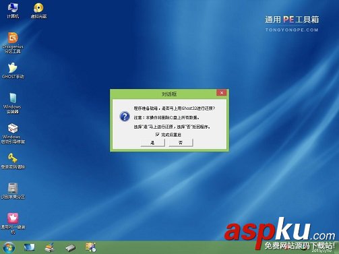Image resolution: width=339 pixels, height=254 pixels.
Task: Click the monitor icon in the taskbar
Action: [29, 247]
